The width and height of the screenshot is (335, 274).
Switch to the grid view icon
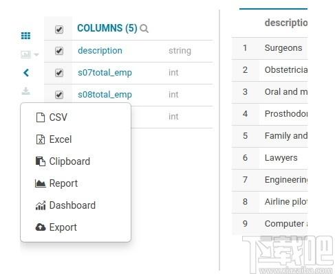[25, 36]
